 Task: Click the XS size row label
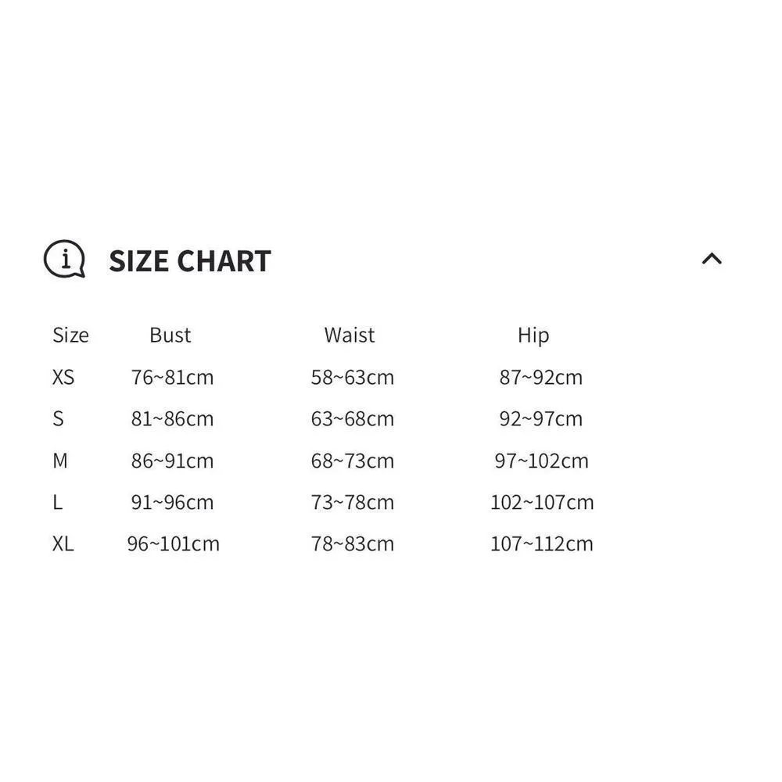63,377
